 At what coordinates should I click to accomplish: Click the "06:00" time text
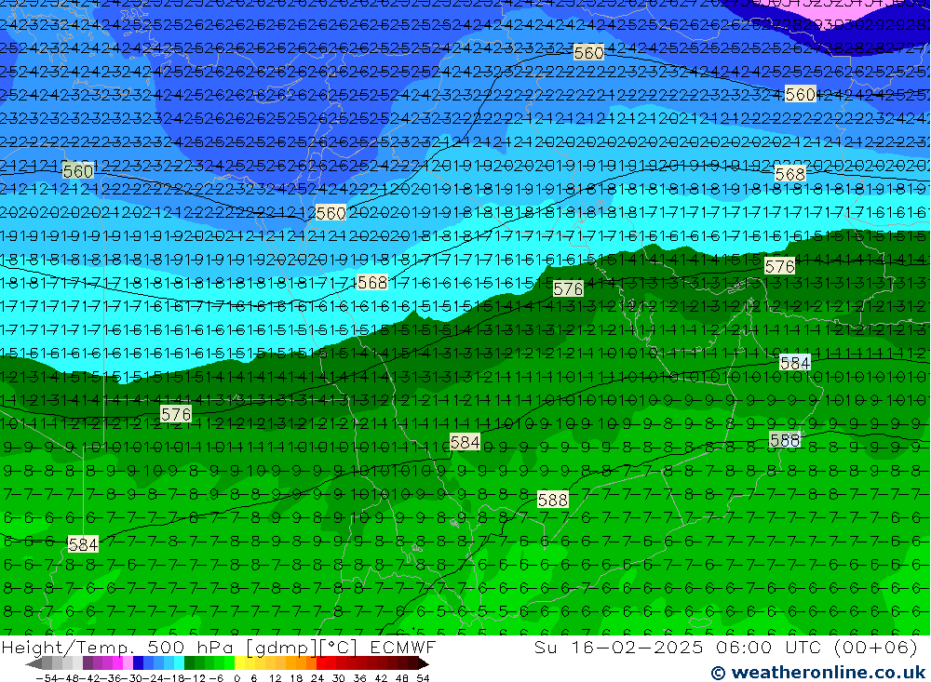pos(743,647)
